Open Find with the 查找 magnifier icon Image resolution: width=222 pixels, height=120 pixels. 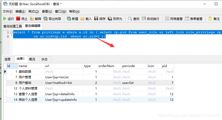[x=130, y=19]
